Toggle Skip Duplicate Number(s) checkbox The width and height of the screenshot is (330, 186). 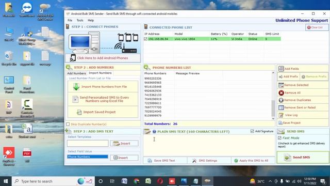[x=68, y=124]
